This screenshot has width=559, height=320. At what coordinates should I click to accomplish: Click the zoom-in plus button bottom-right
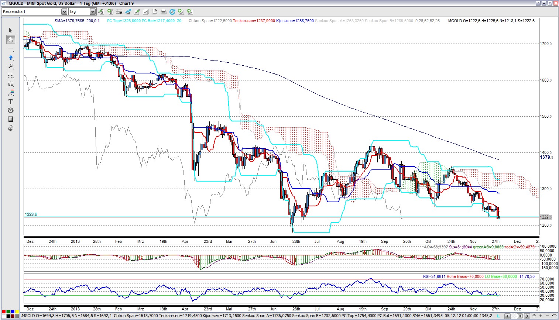click(540, 316)
